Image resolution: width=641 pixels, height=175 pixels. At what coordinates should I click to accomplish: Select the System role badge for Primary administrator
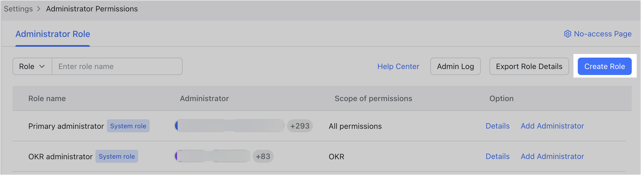(x=128, y=126)
